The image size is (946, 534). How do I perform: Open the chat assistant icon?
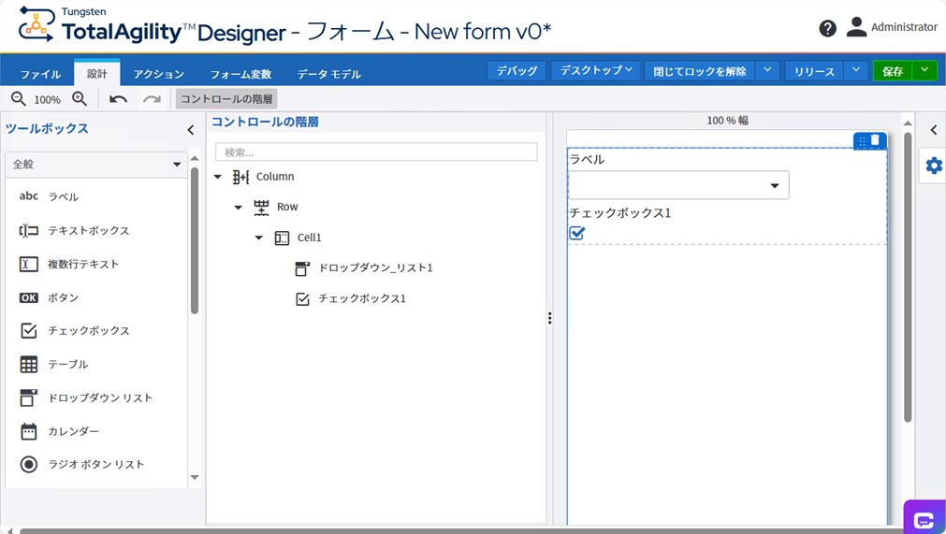pos(924,520)
